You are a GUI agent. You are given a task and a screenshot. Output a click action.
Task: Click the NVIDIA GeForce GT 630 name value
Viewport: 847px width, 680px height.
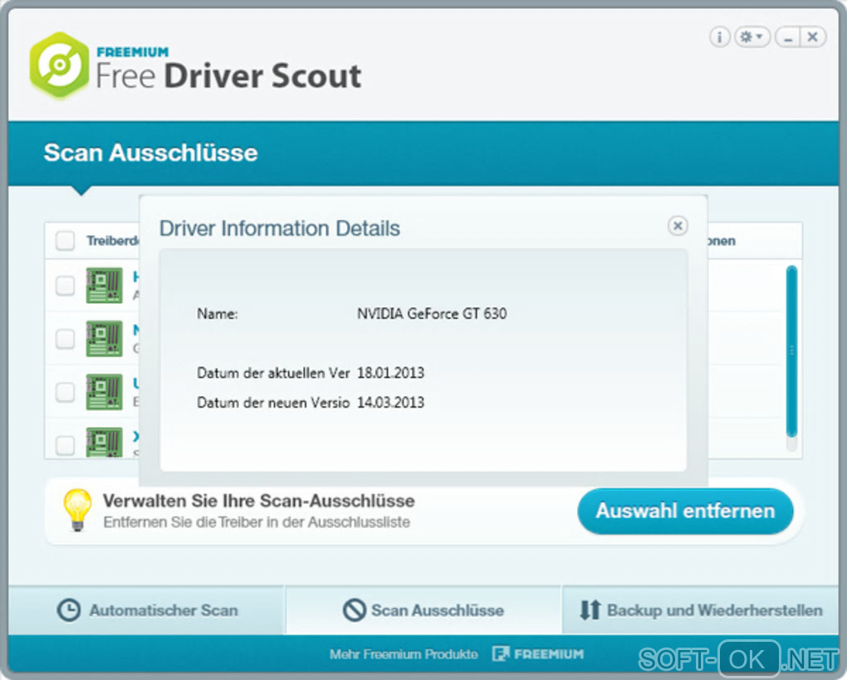(x=432, y=314)
